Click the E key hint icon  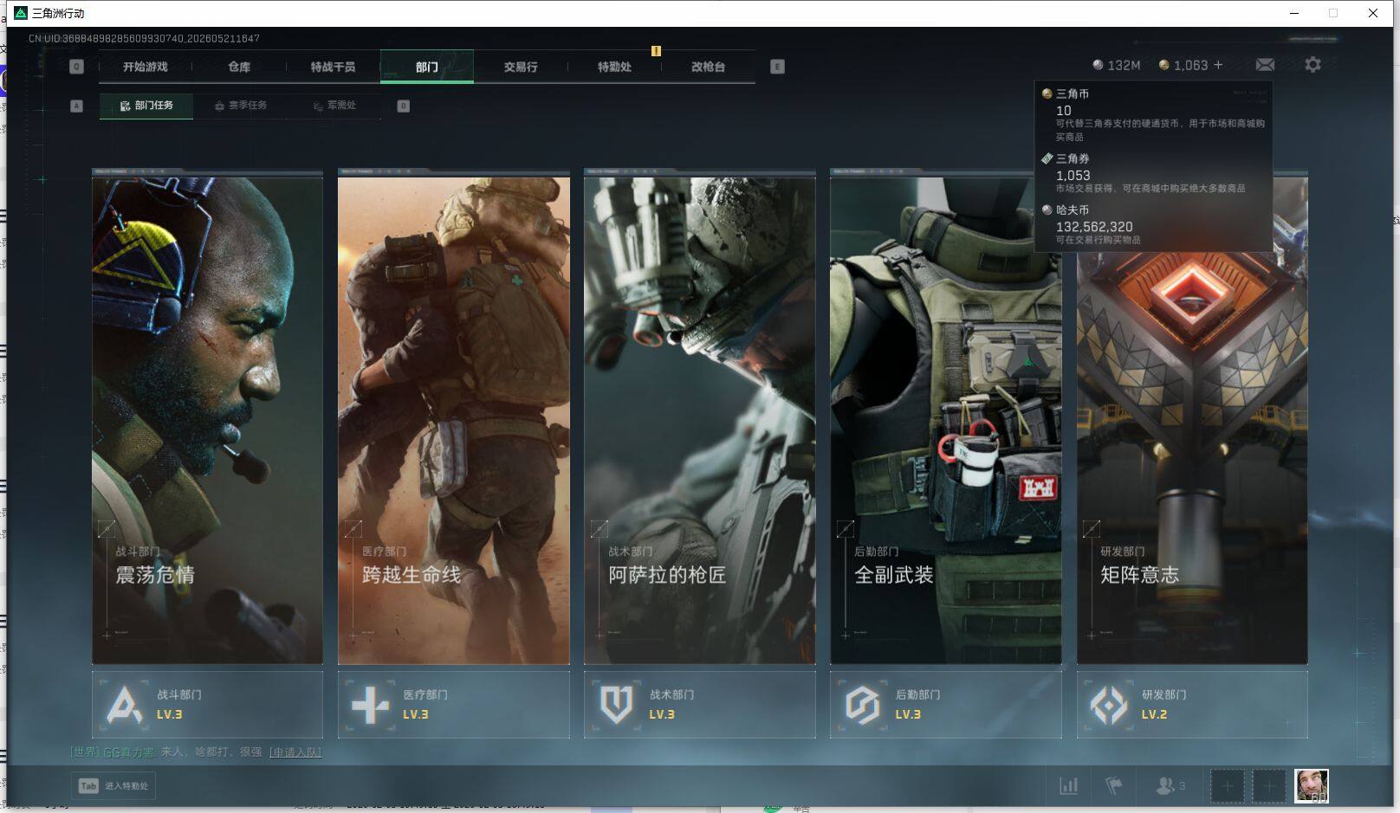(777, 67)
